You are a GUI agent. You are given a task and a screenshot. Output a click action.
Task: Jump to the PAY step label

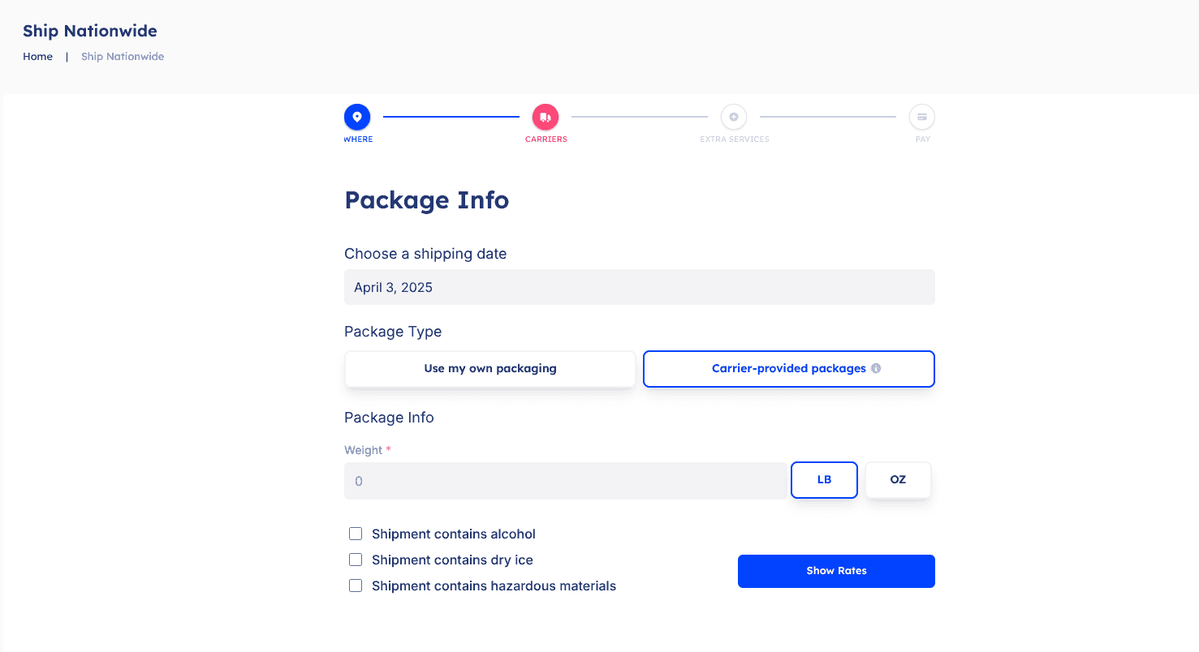click(922, 139)
